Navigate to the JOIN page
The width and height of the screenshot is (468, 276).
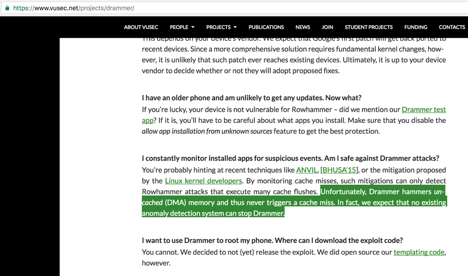(x=327, y=27)
